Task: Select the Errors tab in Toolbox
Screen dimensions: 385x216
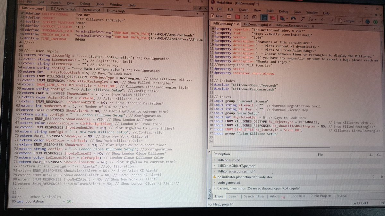Action: tap(219, 196)
